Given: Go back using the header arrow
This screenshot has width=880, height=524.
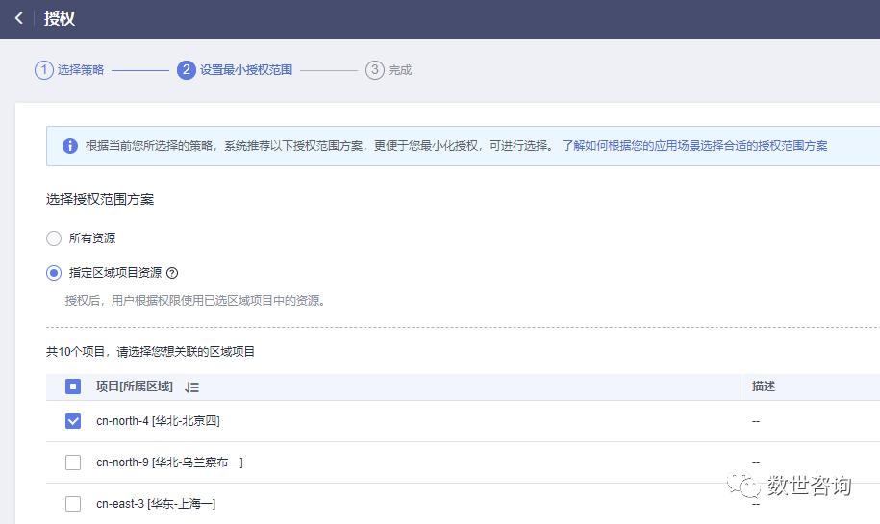Looking at the screenshot, I should click(19, 18).
